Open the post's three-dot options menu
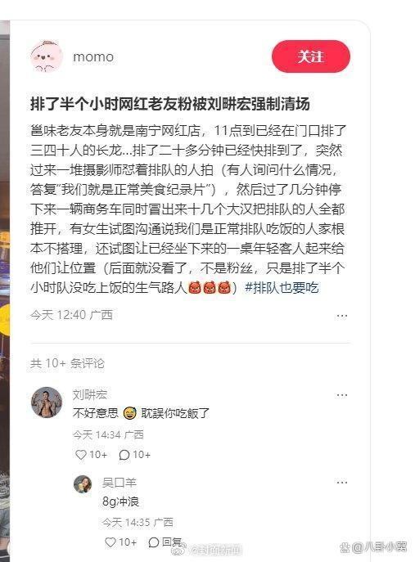The width and height of the screenshot is (415, 562). [x=342, y=316]
